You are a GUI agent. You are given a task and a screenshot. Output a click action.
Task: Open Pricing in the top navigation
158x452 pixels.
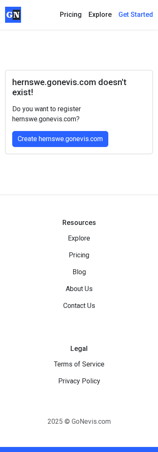tap(71, 15)
